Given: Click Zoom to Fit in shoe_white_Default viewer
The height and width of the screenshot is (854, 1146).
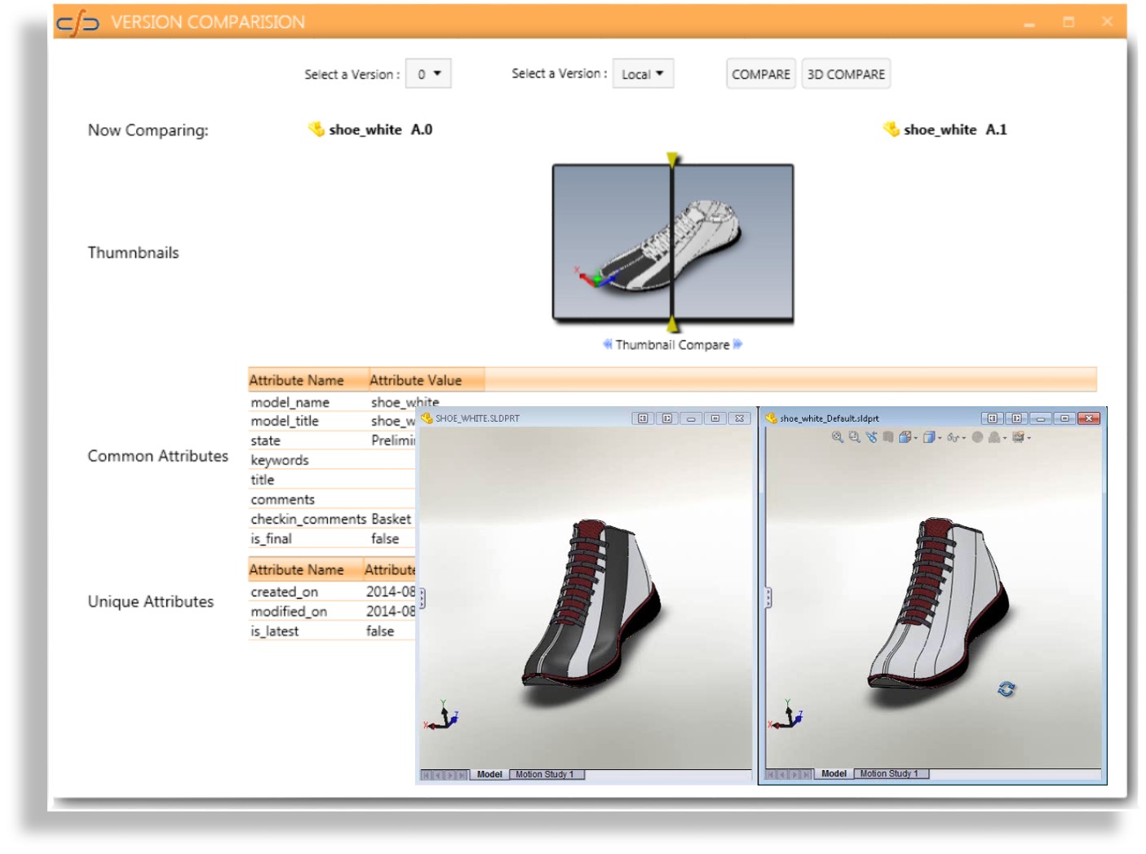Looking at the screenshot, I should coord(837,437).
